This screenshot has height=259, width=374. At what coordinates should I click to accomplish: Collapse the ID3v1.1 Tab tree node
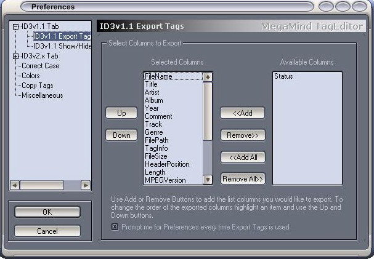[x=15, y=26]
